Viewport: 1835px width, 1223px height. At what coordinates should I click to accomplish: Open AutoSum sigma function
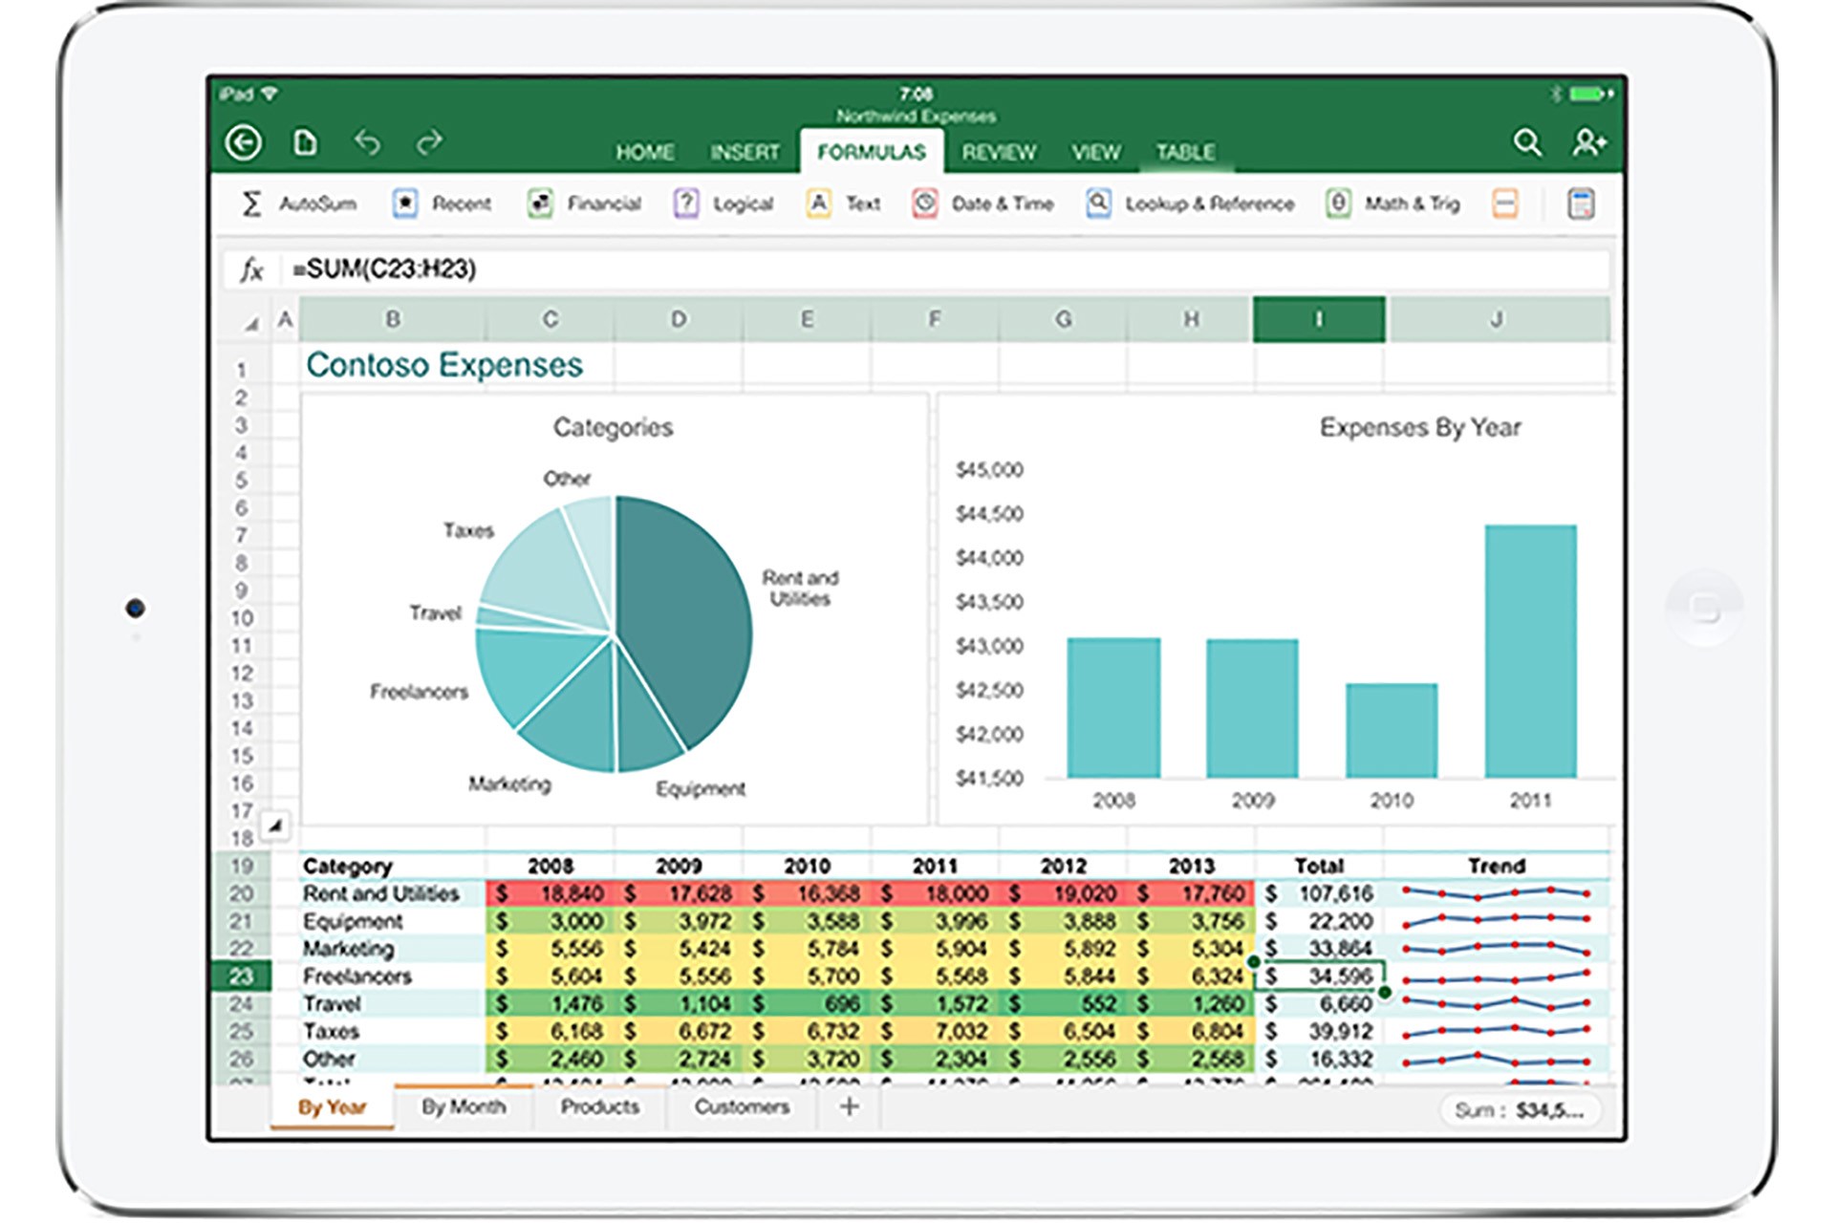pyautogui.click(x=297, y=204)
